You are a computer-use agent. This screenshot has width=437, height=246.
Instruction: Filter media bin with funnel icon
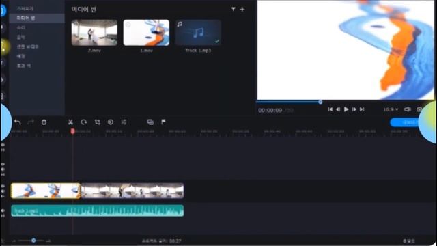pyautogui.click(x=233, y=9)
